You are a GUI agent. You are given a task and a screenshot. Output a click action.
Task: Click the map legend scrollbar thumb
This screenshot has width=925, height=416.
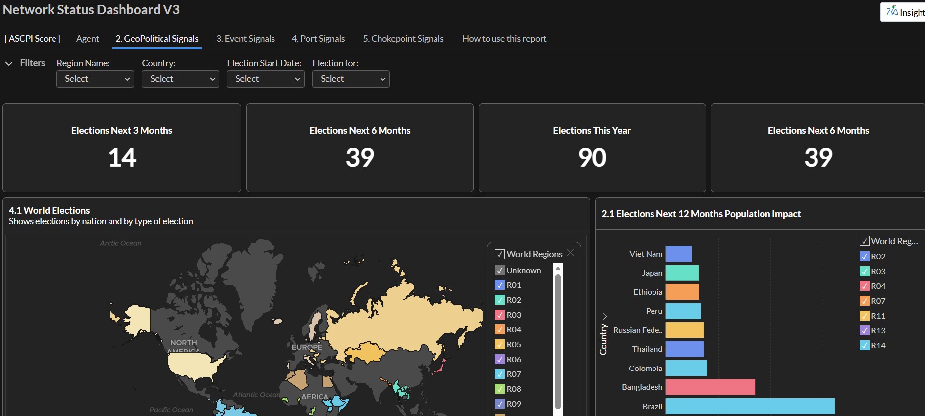click(x=558, y=341)
